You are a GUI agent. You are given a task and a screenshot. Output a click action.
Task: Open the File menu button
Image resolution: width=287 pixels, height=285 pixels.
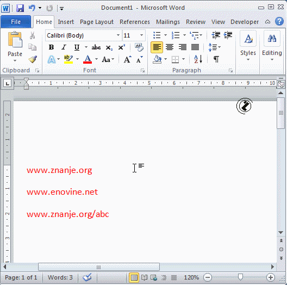pos(16,22)
